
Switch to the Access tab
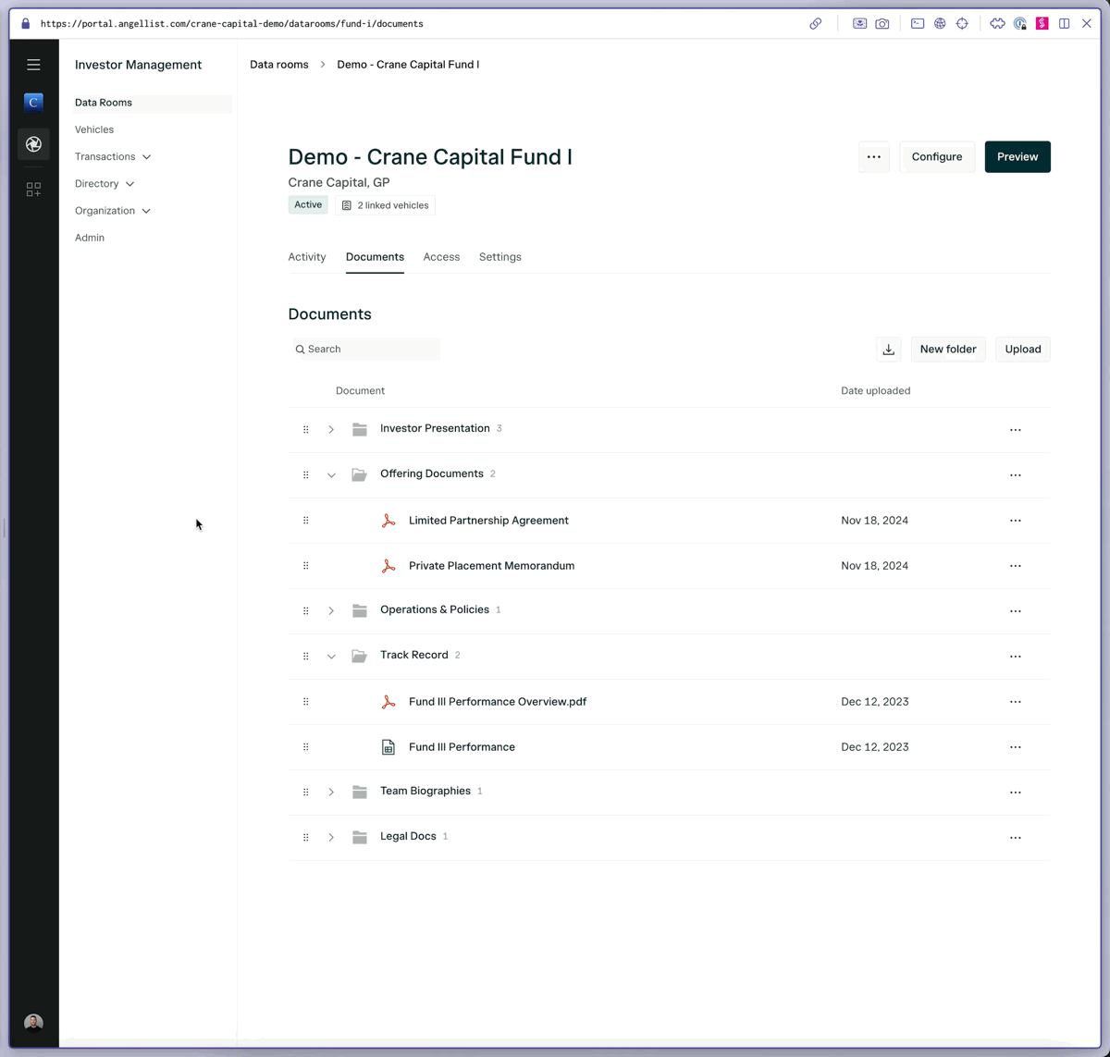point(441,257)
